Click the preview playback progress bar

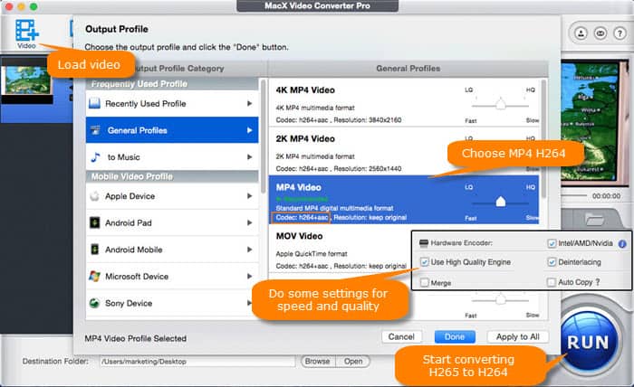(574, 195)
